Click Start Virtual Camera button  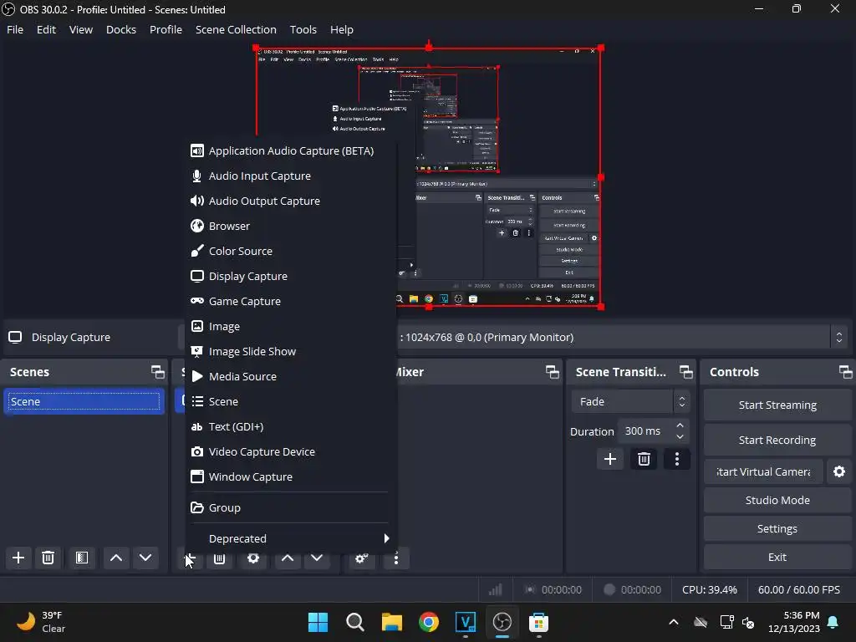pyautogui.click(x=764, y=471)
